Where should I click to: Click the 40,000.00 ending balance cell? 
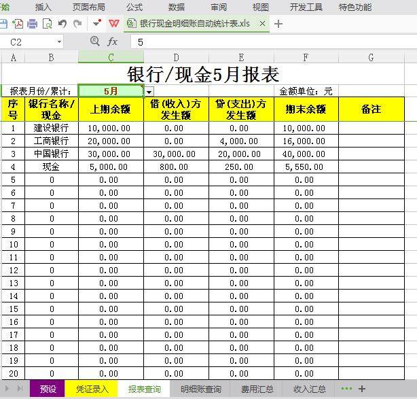(306, 154)
